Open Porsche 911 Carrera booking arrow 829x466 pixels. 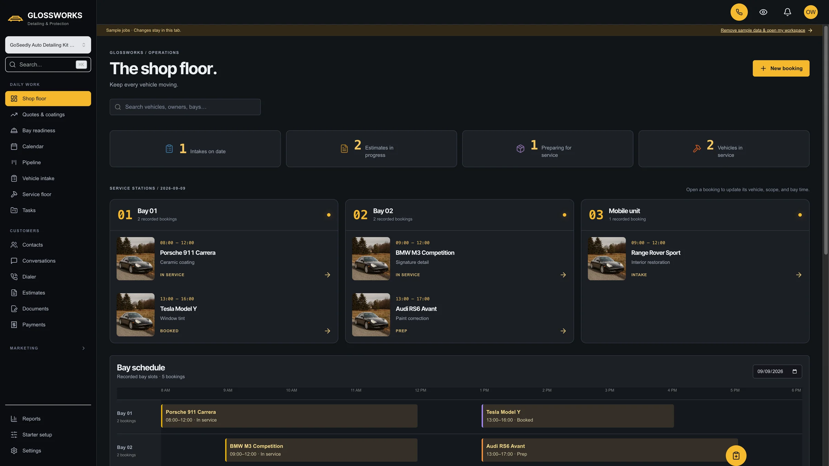tap(327, 275)
